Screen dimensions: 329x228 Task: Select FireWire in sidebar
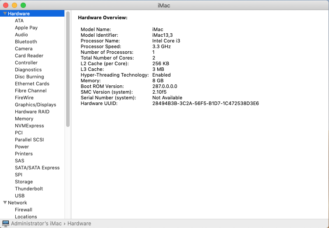pos(24,98)
